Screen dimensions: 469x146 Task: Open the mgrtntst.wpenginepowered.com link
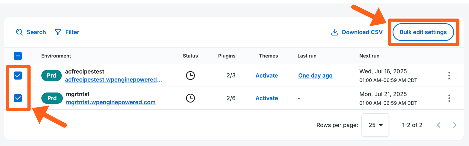(x=111, y=102)
